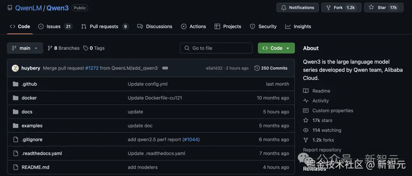The width and height of the screenshot is (412, 176).
Task: Open the .readthedocs.yaml file
Action: click(42, 154)
